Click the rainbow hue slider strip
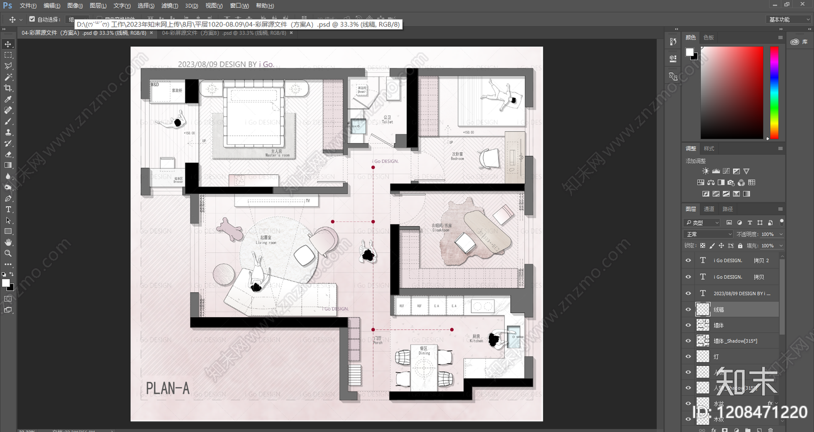Screen dimensions: 814x432 774,92
